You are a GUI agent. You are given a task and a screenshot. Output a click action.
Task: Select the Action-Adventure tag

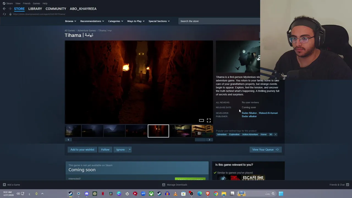(x=250, y=134)
